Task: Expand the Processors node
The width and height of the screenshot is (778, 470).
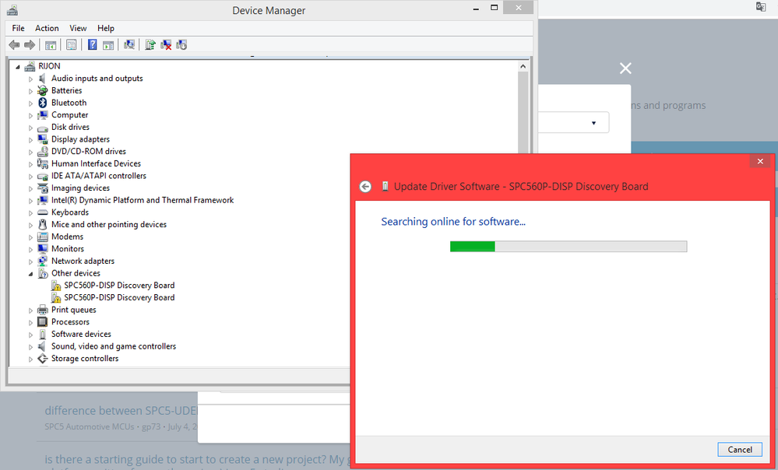Action: click(x=31, y=323)
